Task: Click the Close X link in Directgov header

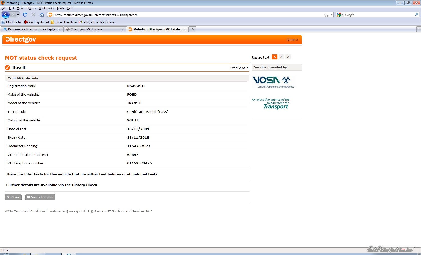Action: pyautogui.click(x=292, y=40)
